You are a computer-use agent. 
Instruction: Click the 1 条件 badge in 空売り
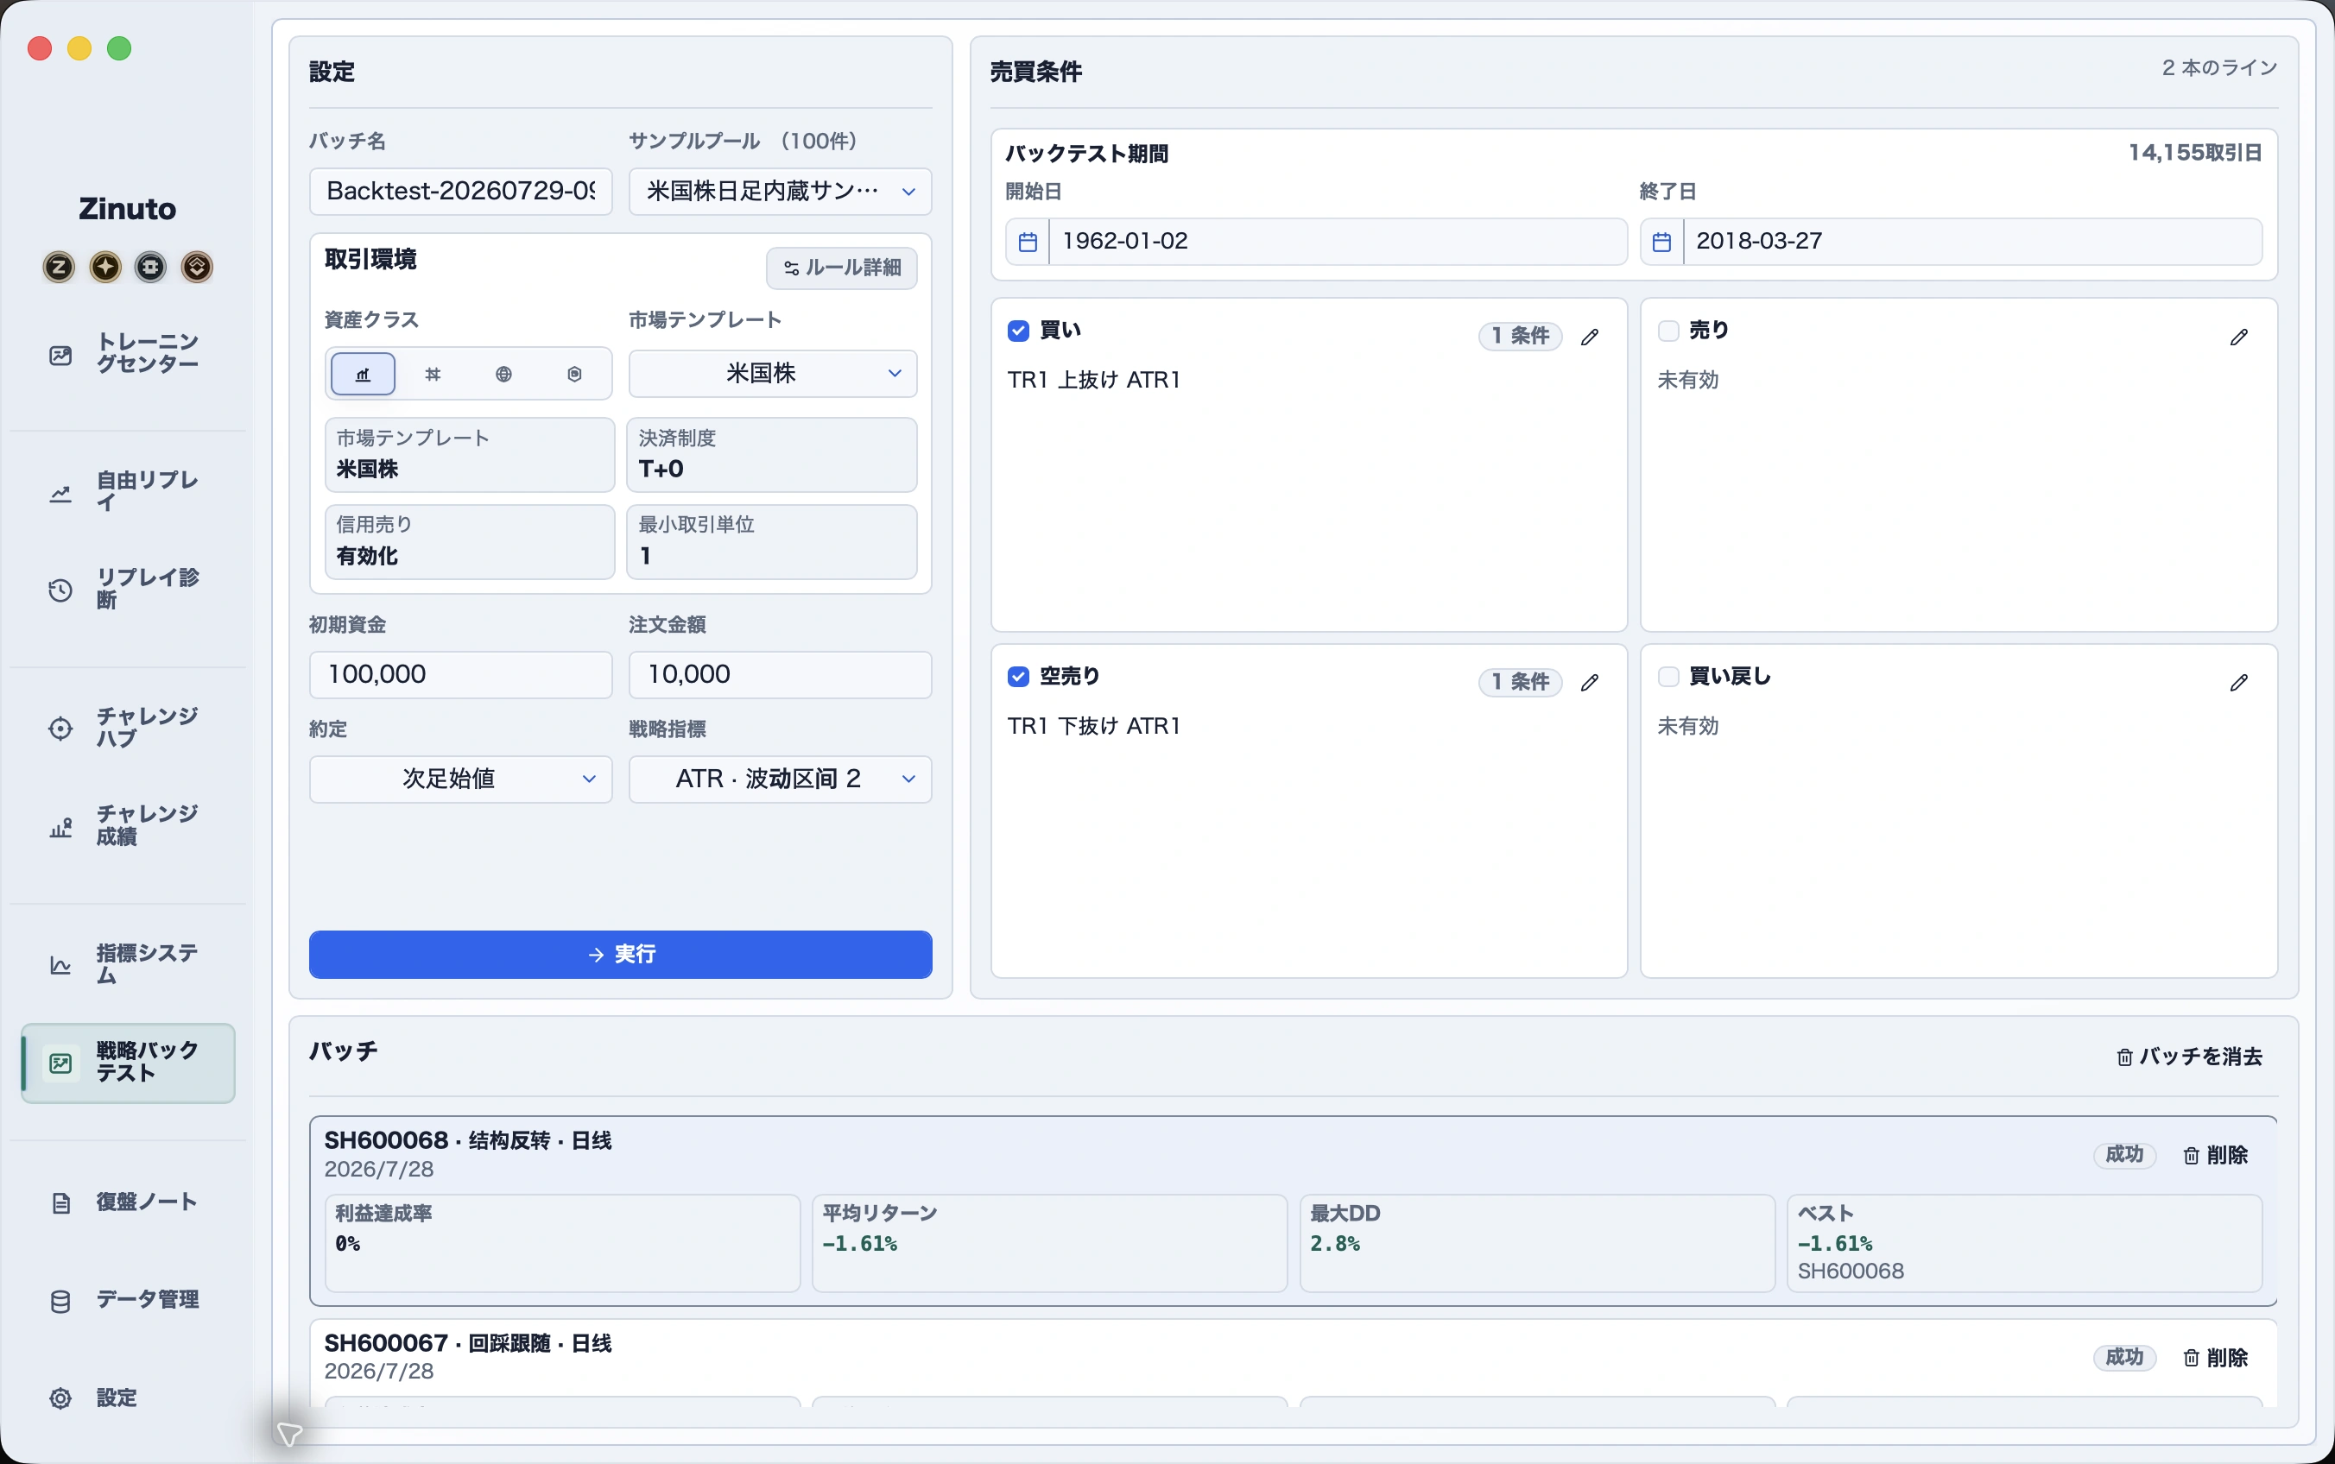[1520, 682]
